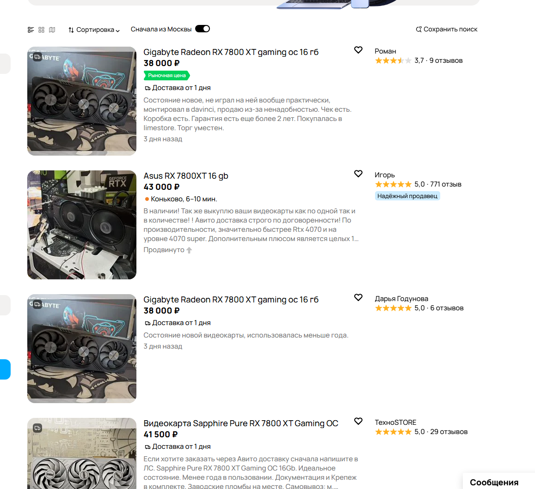Open Asus RX 7800XT 16 gb listing title

[185, 176]
